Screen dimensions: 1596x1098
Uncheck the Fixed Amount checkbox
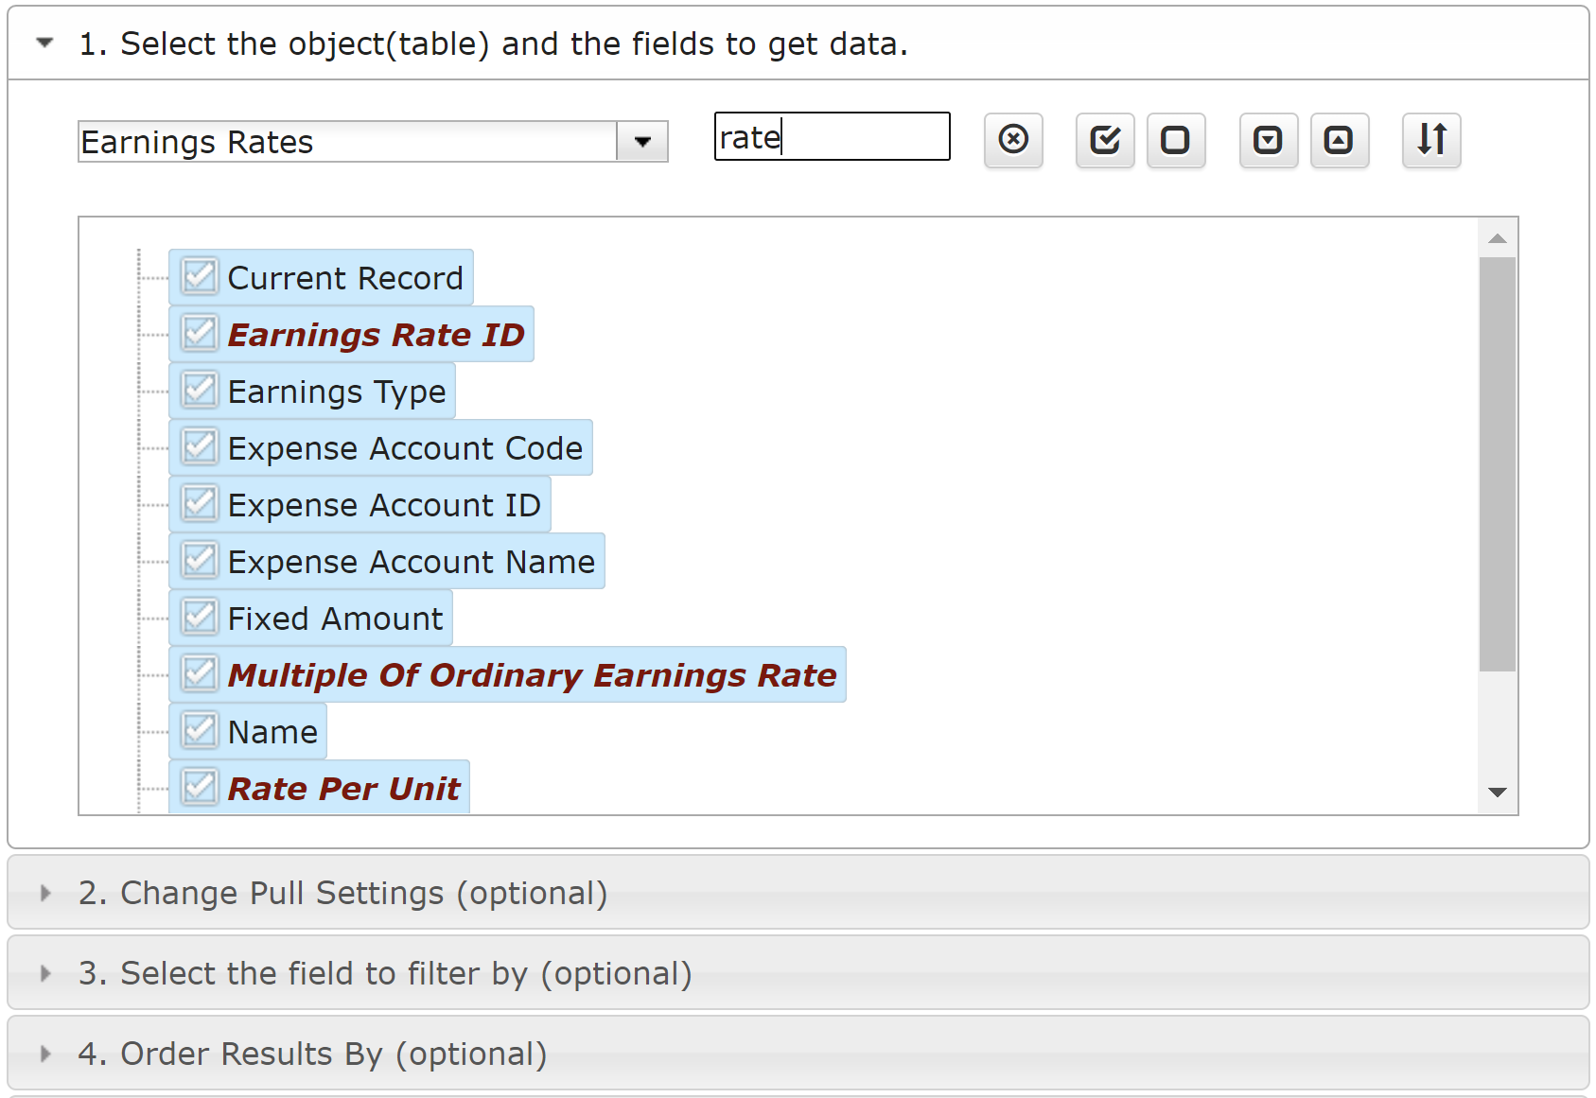click(x=200, y=618)
